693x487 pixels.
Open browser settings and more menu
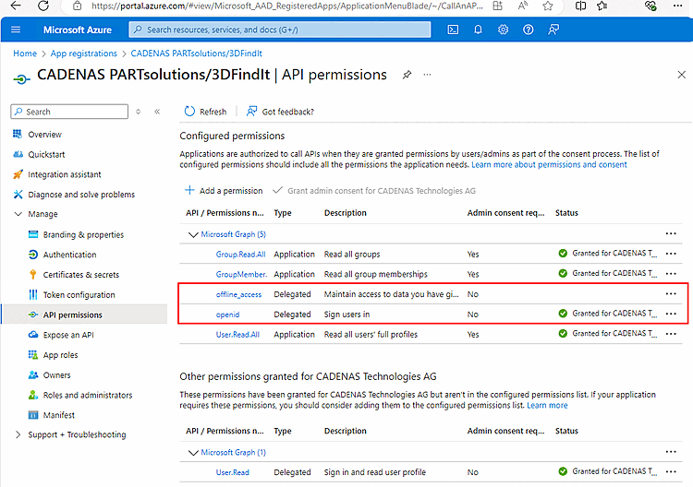pyautogui.click(x=677, y=6)
